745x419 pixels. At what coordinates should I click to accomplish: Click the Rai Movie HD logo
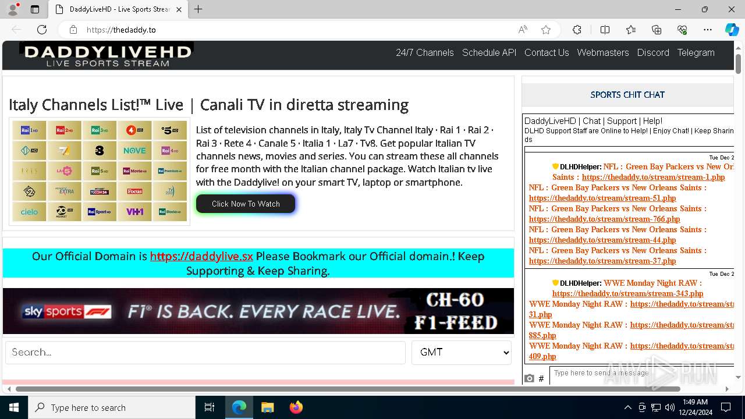134,171
